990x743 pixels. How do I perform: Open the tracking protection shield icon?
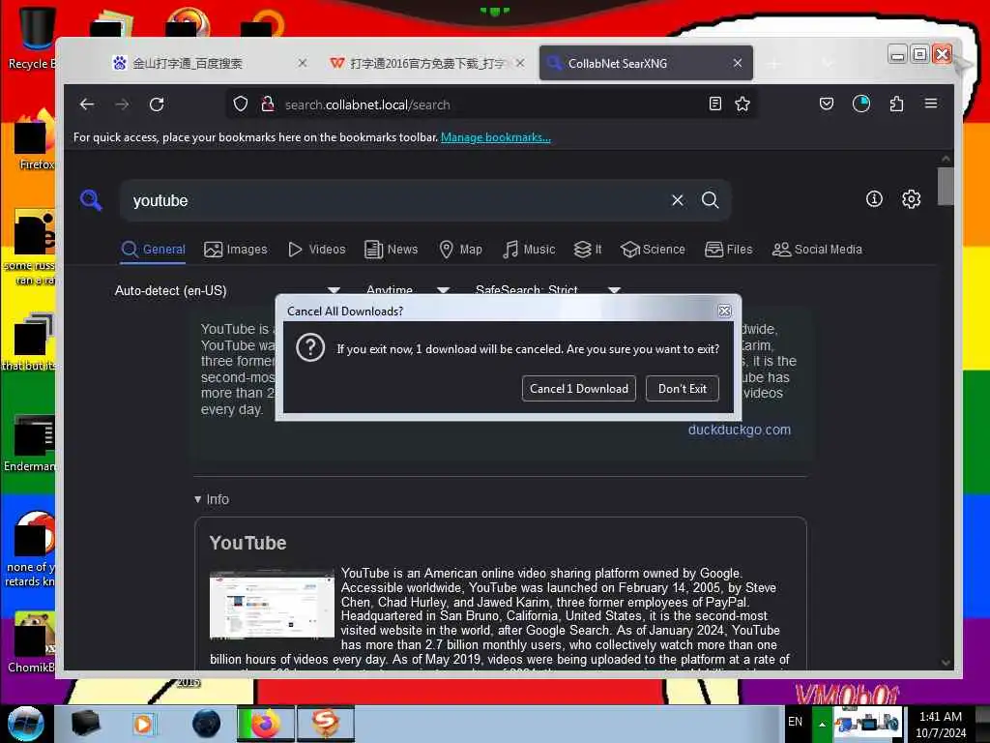(x=241, y=104)
